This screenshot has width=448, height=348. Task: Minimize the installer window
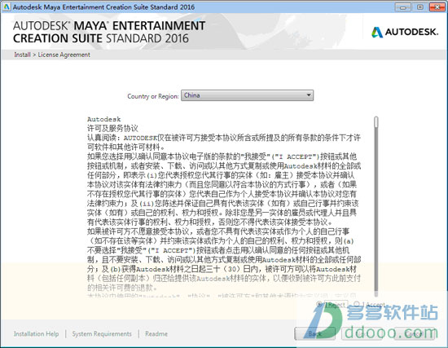[x=403, y=7]
